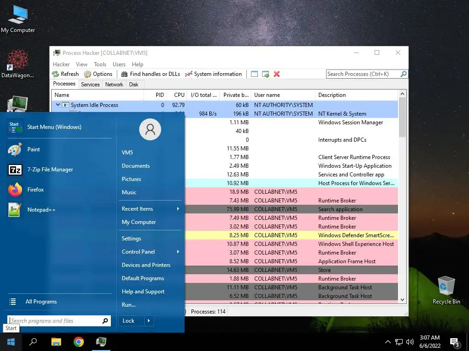
Task: Click process list scrollbar down arrow
Action: [402, 300]
